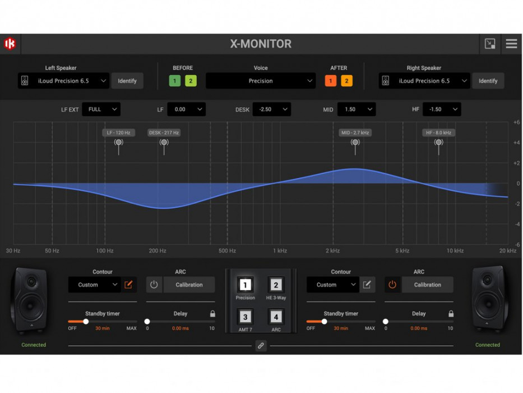This screenshot has width=523, height=393.
Task: Click the IK Multimedia logo
Action: 10,43
